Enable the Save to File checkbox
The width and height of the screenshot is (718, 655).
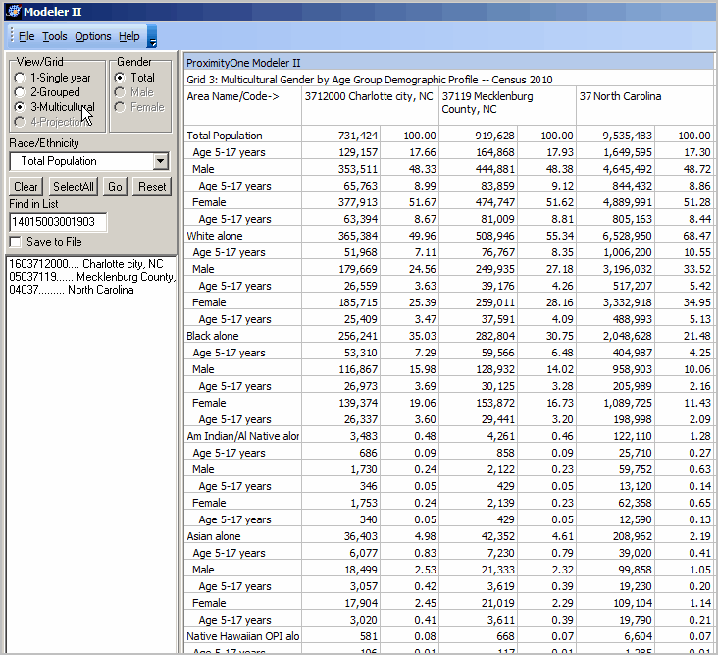tap(16, 242)
